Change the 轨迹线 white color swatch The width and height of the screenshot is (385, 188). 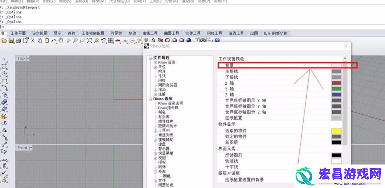(x=336, y=161)
